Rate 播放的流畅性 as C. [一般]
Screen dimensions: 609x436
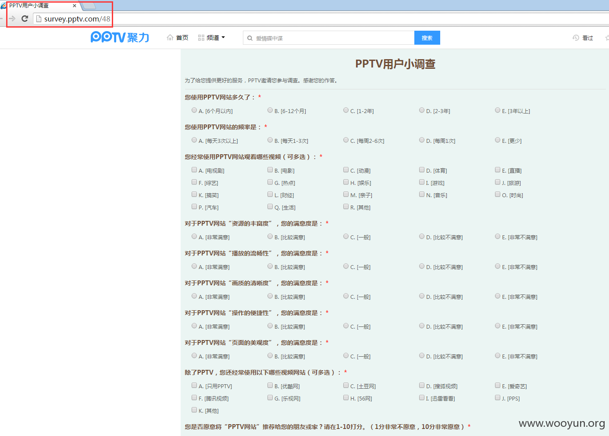(346, 266)
